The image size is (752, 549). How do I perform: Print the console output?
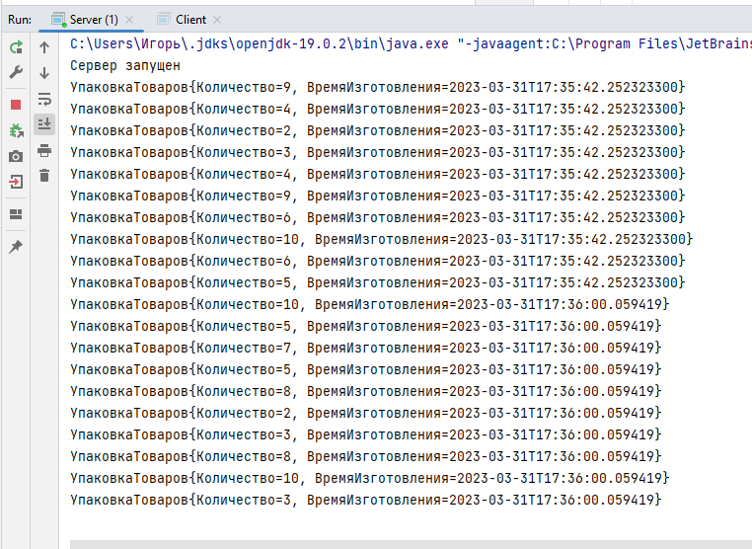pyautogui.click(x=44, y=150)
